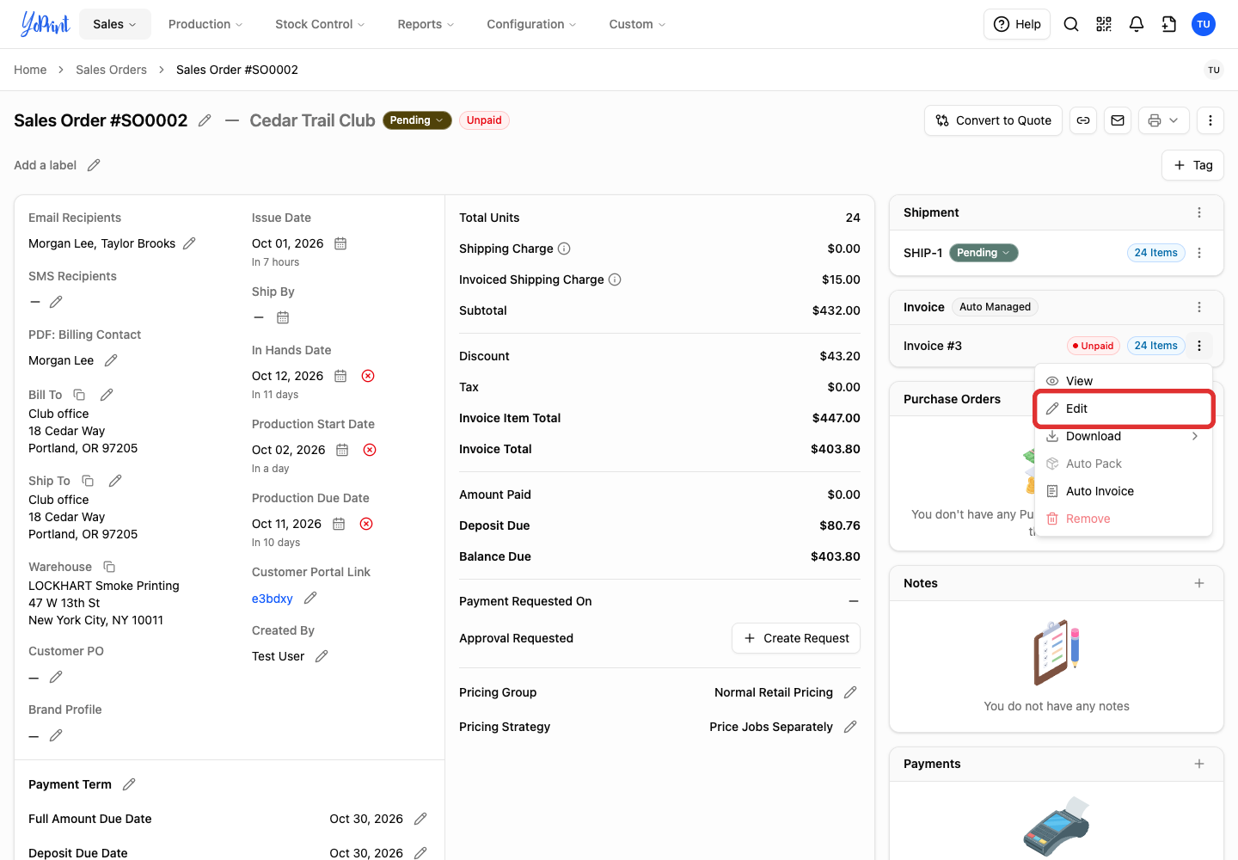Image resolution: width=1238 pixels, height=860 pixels.
Task: Select Remove from invoice menu
Action: coord(1124,519)
